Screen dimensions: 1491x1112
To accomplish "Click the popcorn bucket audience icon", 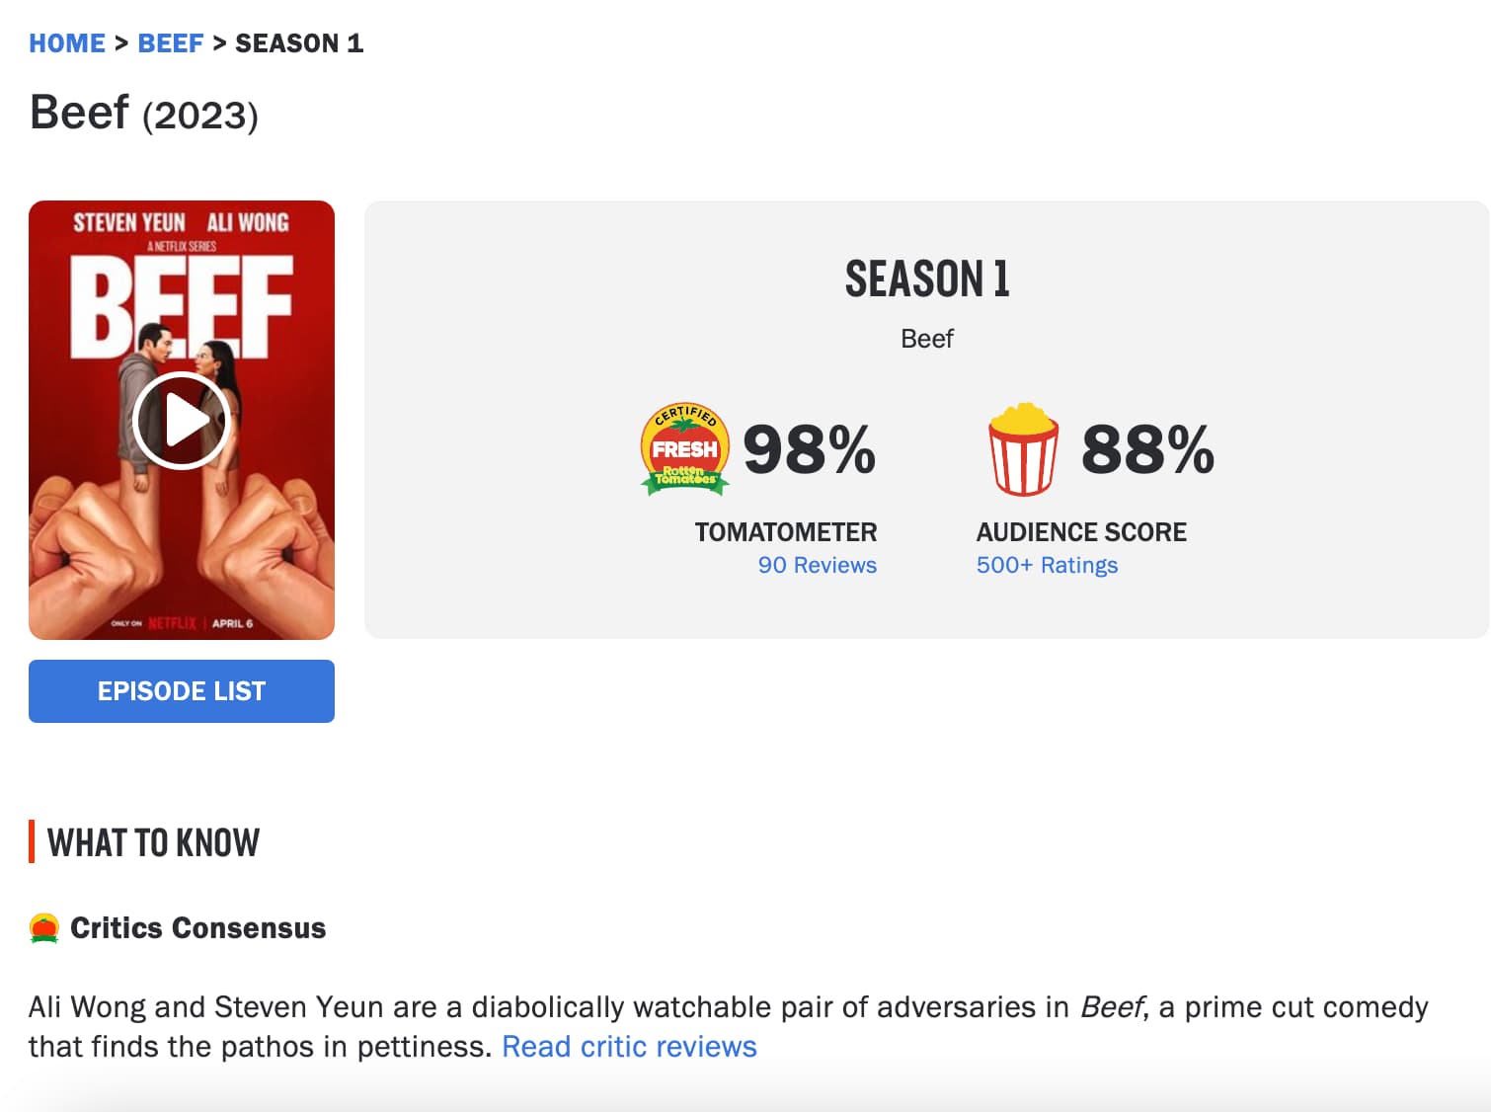I will (1023, 449).
